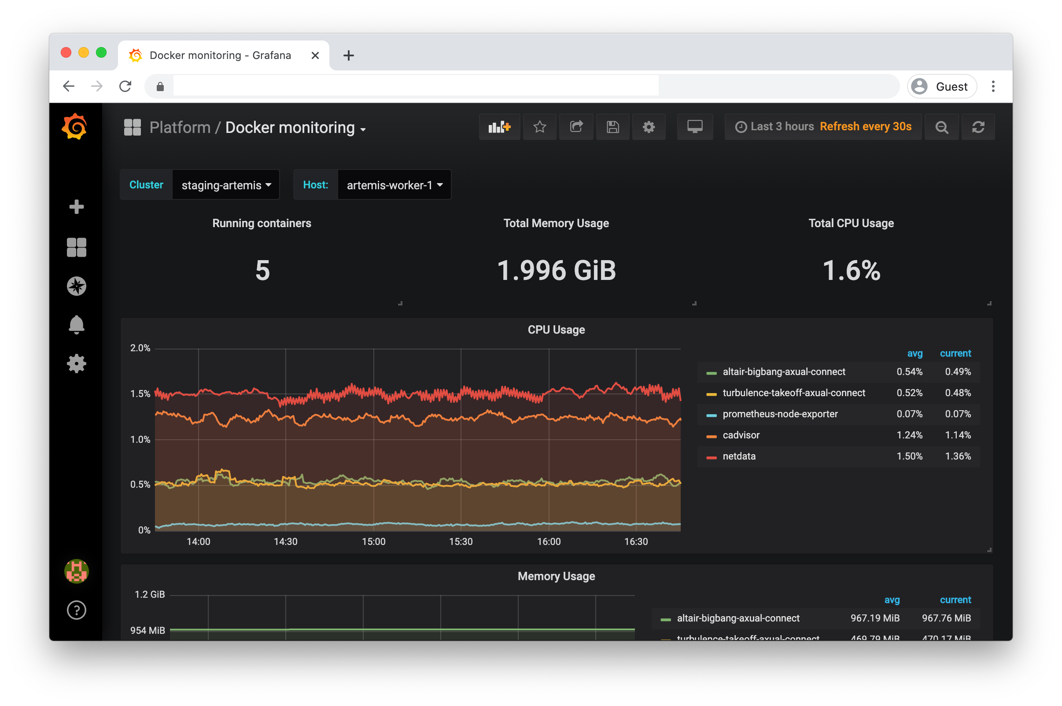Open the Host artemis-worker-1 dropdown

(x=395, y=185)
